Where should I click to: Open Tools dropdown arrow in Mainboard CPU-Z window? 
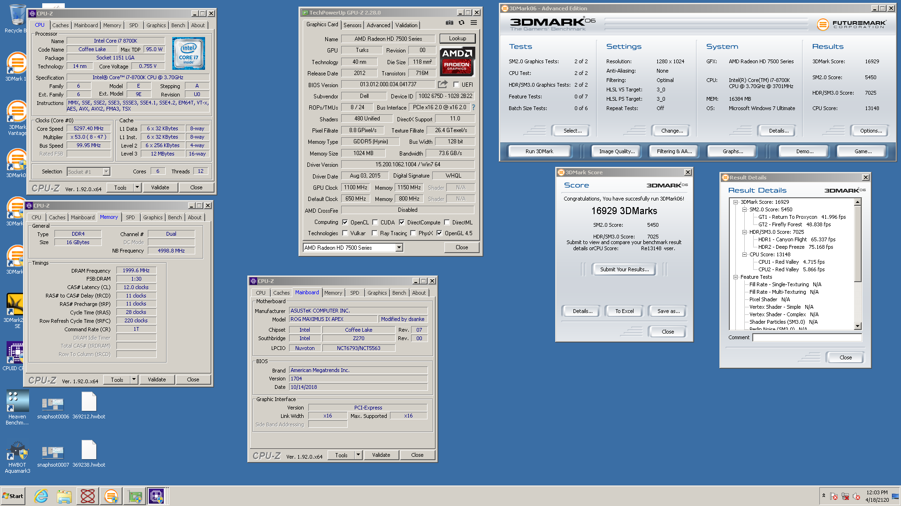click(x=358, y=455)
